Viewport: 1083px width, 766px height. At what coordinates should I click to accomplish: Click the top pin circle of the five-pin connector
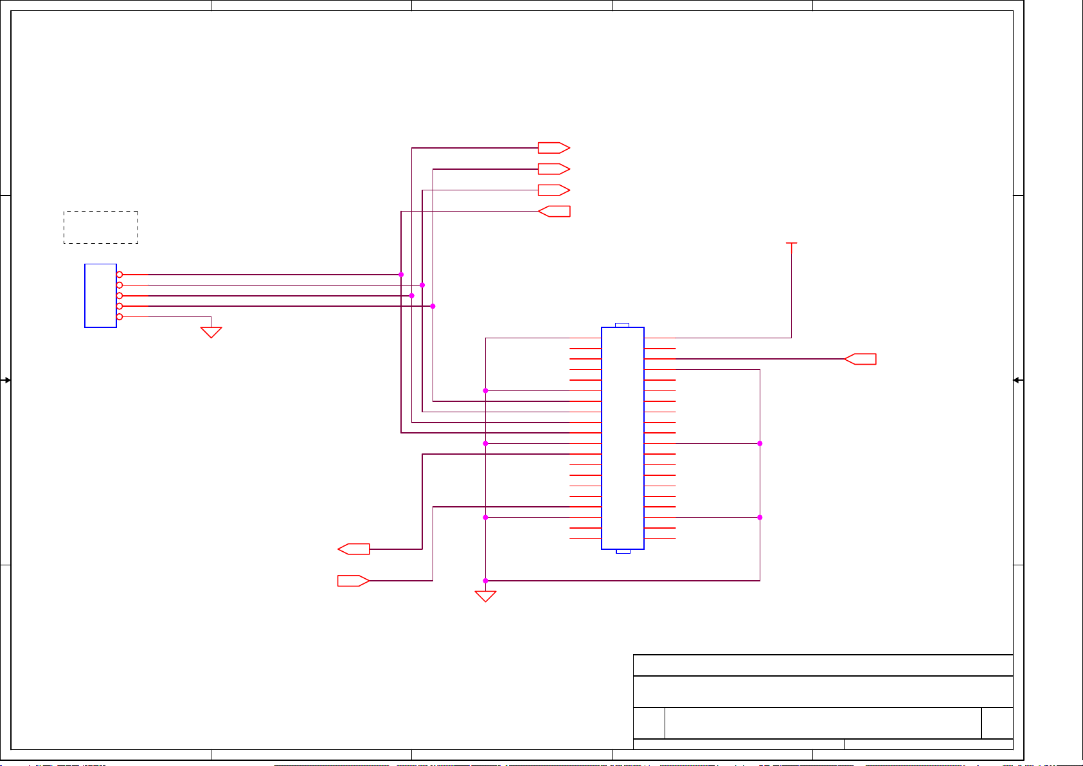[x=120, y=275]
